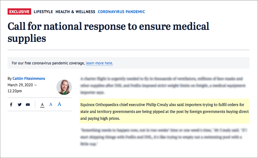Open author Caitlin Fitzsimmons' profile link
The image size is (258, 158).
coord(29,79)
